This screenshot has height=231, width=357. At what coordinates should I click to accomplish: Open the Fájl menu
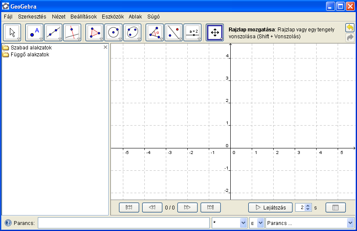pos(8,17)
